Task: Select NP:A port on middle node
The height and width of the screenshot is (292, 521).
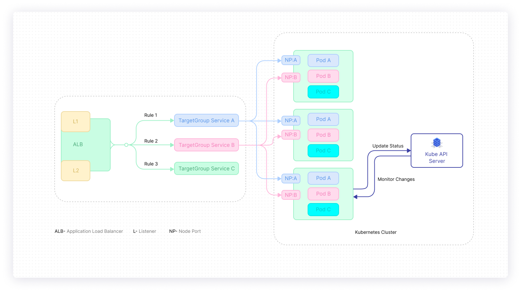Action: point(291,121)
